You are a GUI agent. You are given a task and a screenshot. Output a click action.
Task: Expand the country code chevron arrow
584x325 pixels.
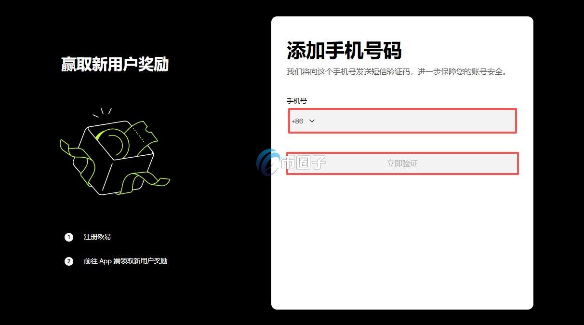(x=313, y=121)
